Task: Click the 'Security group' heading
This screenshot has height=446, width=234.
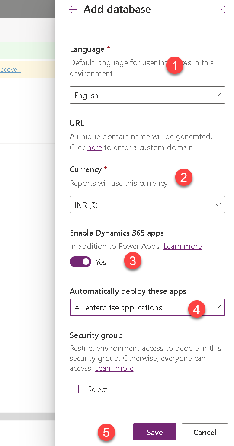Action: [x=96, y=335]
